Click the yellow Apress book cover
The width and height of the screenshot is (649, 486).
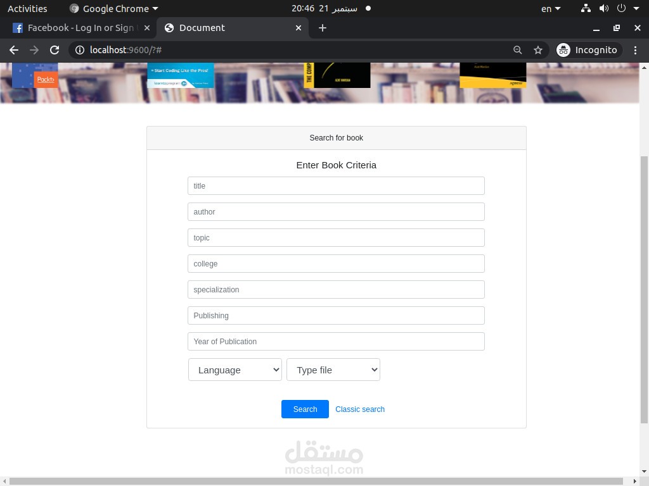click(x=493, y=75)
